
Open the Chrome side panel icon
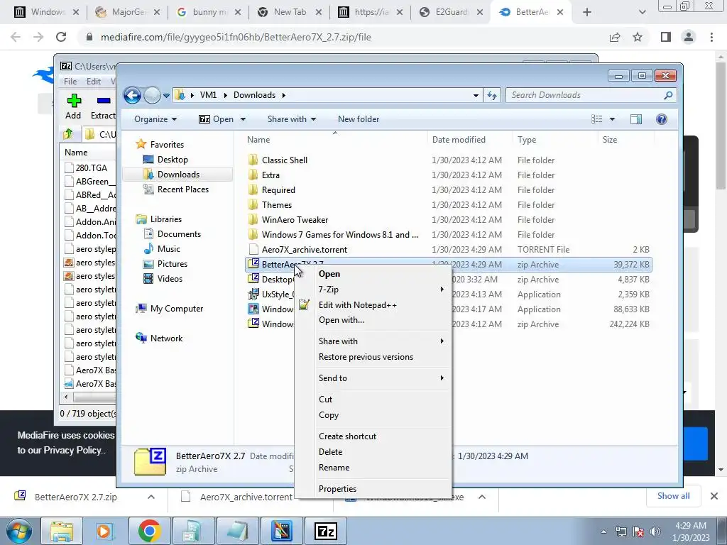point(666,37)
